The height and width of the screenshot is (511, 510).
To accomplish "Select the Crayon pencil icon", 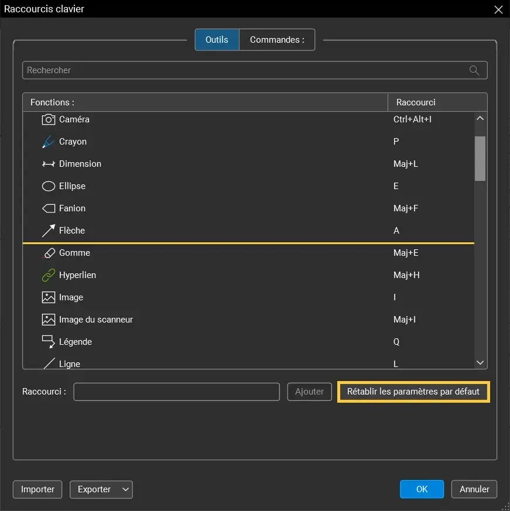I will tap(47, 142).
